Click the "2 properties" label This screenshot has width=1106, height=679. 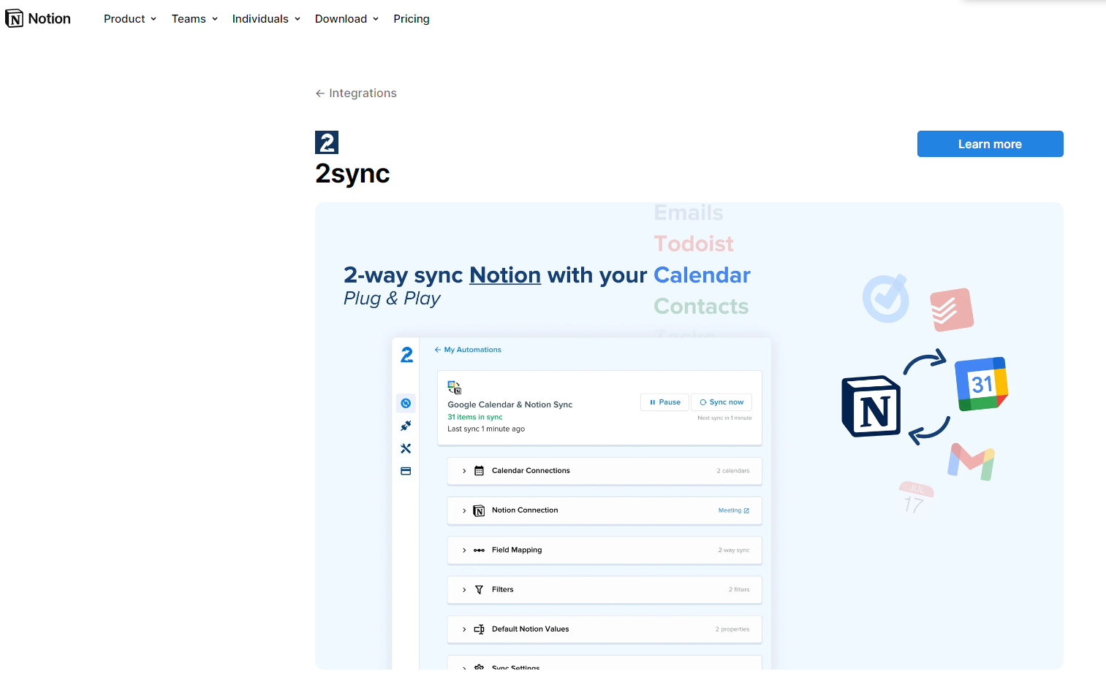[x=732, y=629]
